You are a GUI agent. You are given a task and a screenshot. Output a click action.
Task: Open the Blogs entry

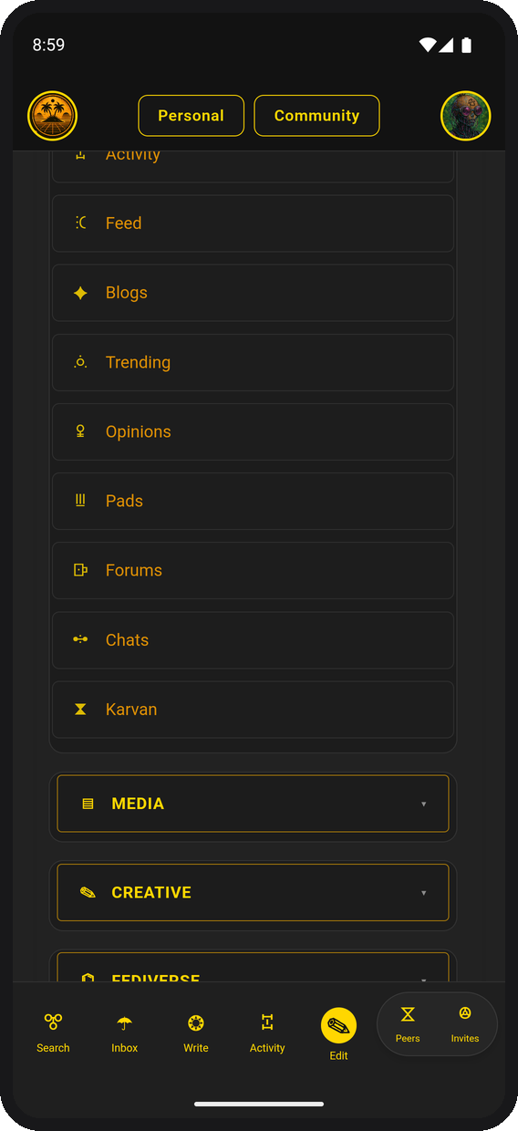[253, 293]
